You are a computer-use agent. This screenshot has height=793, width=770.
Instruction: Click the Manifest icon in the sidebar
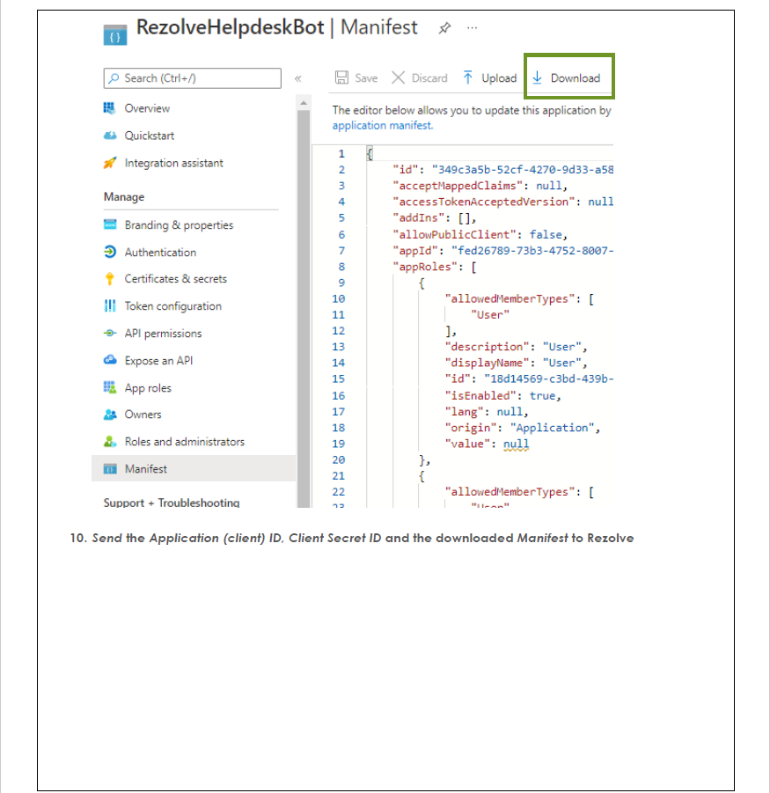pyautogui.click(x=110, y=469)
